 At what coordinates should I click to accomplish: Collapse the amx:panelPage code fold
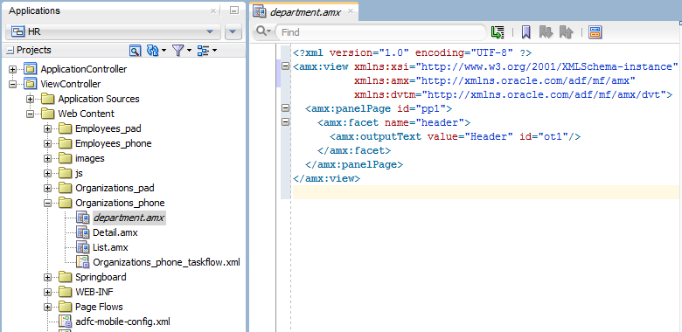tap(285, 108)
